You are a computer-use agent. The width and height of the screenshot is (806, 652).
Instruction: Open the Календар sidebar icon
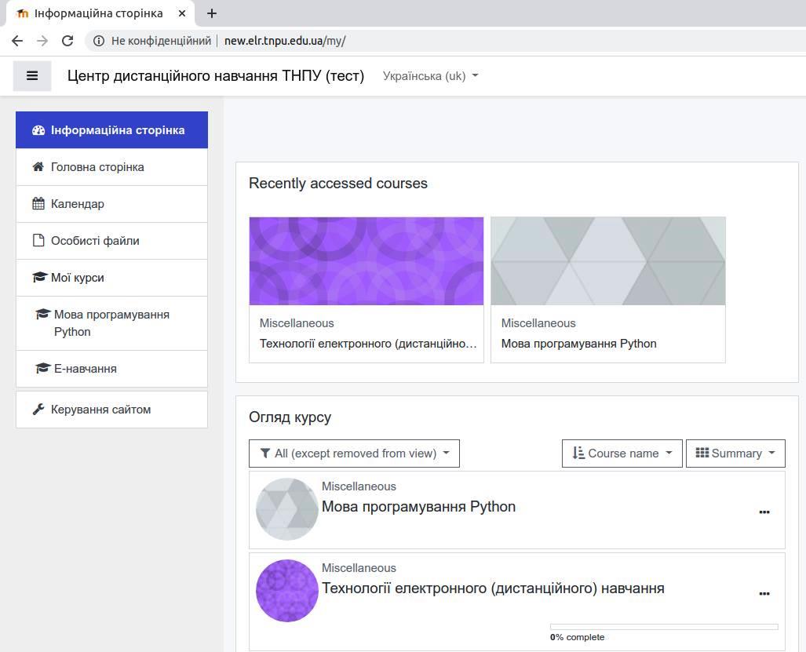[38, 203]
